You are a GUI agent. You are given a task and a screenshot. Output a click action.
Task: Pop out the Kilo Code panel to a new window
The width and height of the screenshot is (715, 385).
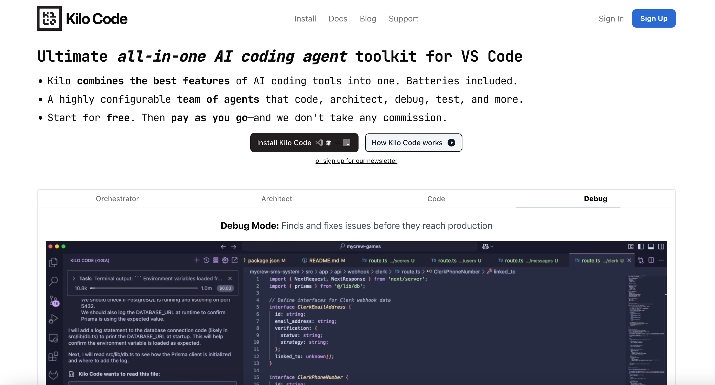pos(235,260)
